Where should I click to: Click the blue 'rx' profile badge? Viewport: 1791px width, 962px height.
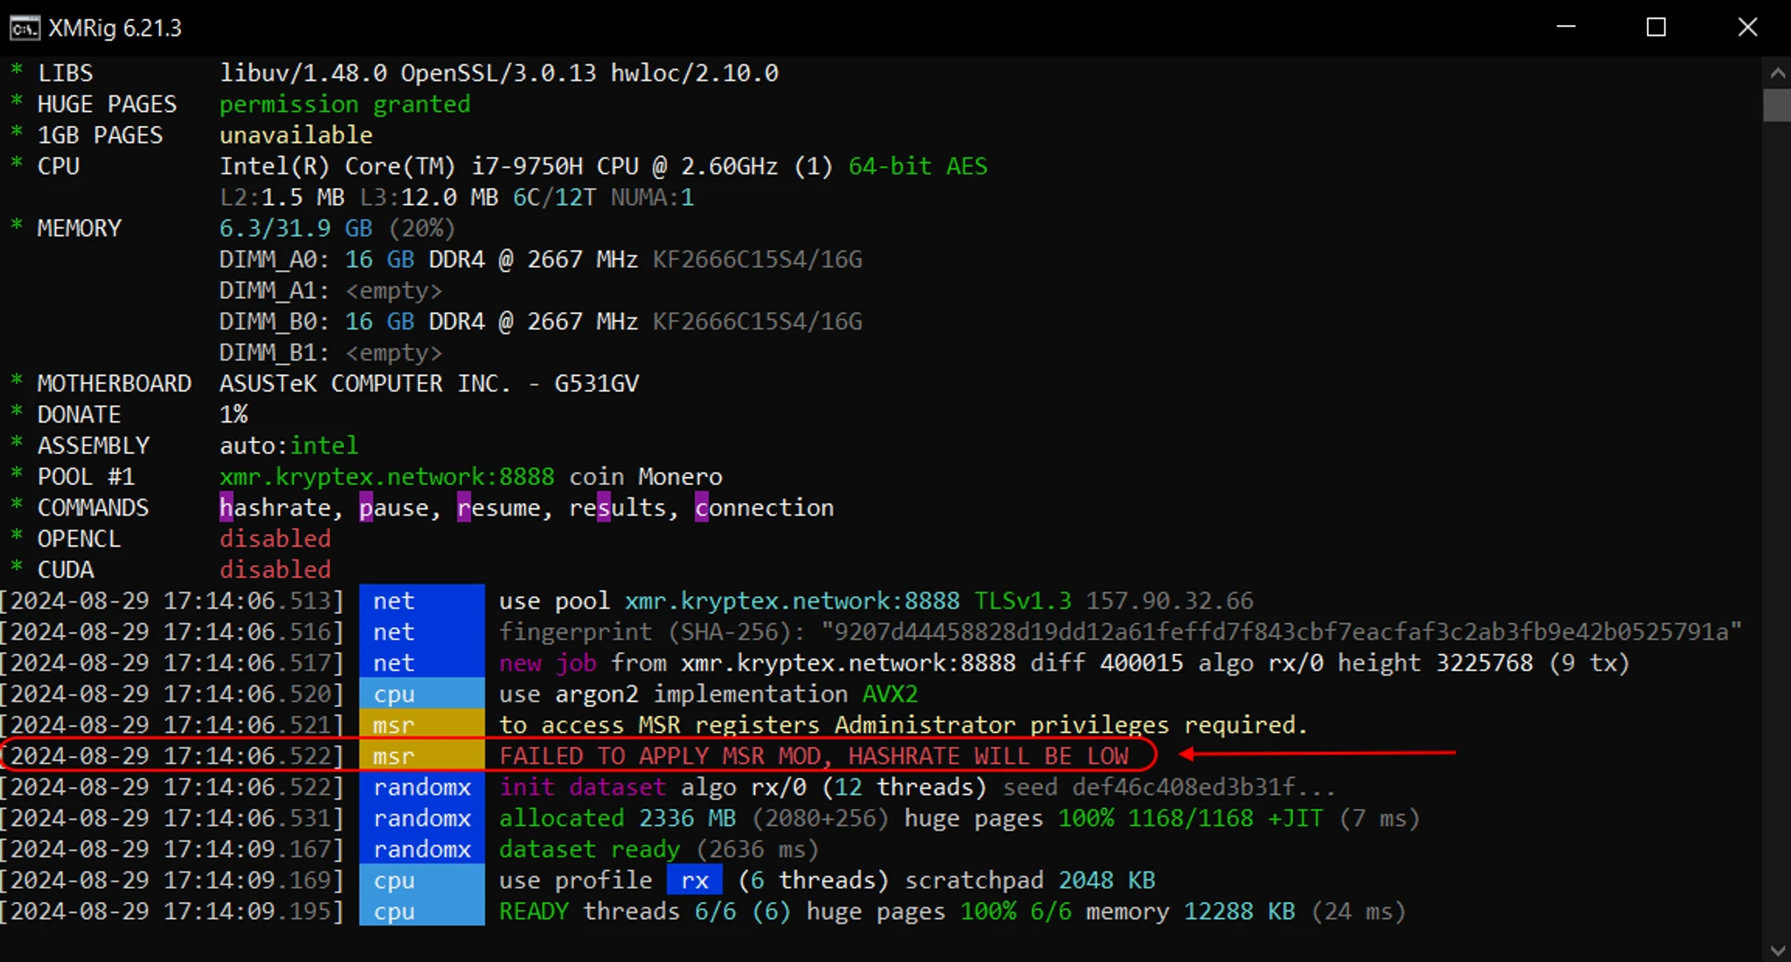pyautogui.click(x=694, y=881)
